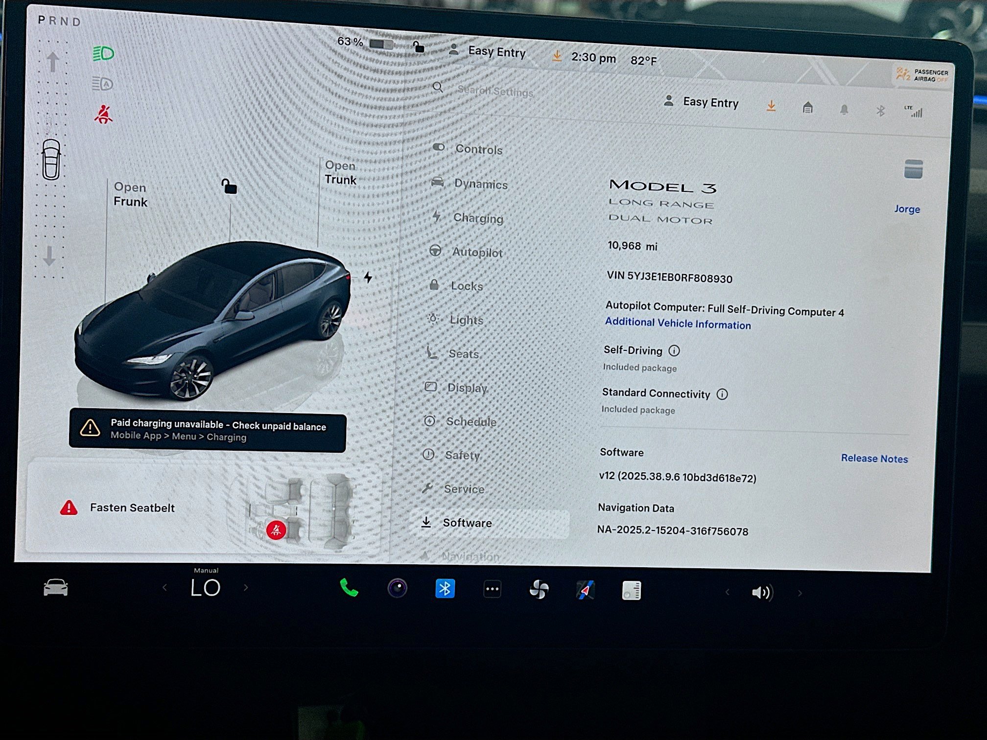The height and width of the screenshot is (740, 987).
Task: Open the Navigation settings
Action: [460, 556]
